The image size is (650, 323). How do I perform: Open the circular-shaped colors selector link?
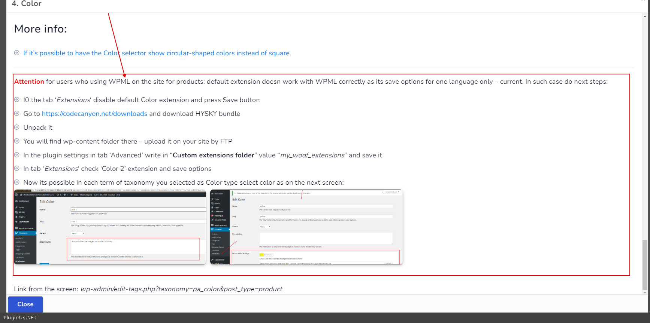coord(156,53)
